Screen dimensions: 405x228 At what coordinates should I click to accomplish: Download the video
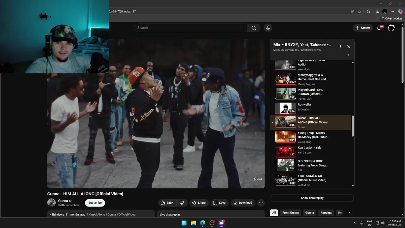pos(243,203)
